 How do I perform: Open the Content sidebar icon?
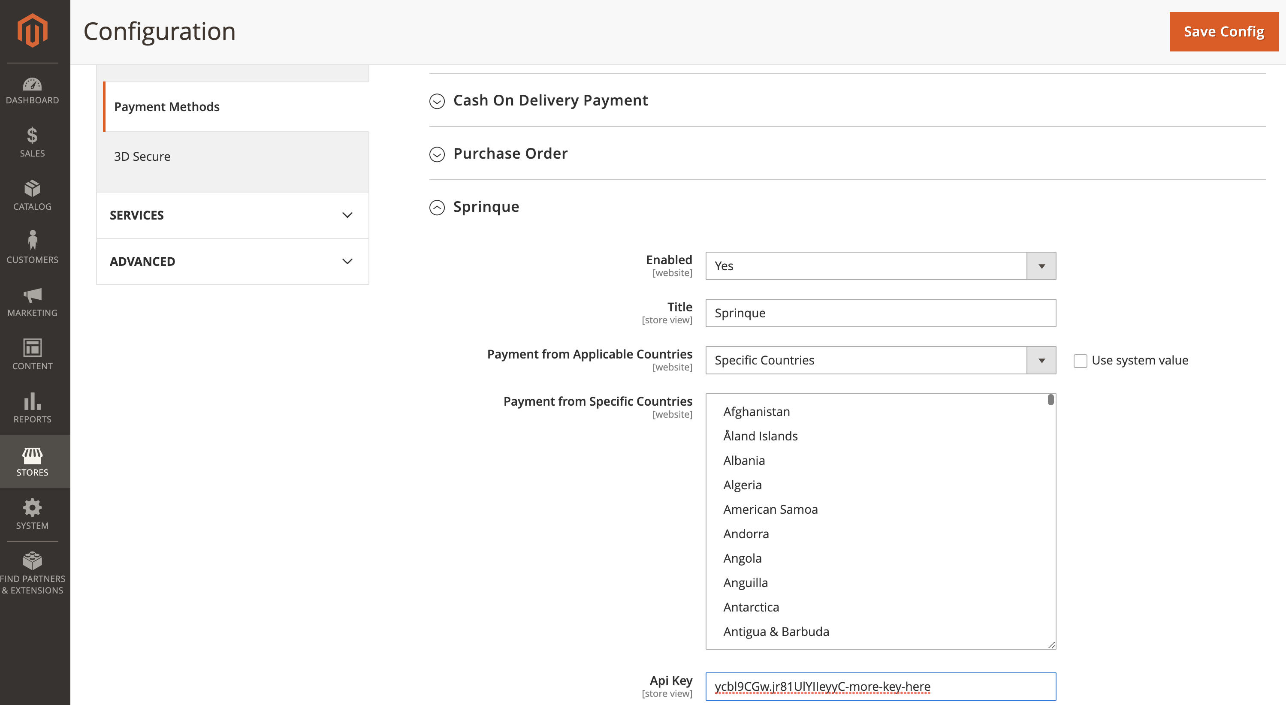click(x=32, y=355)
